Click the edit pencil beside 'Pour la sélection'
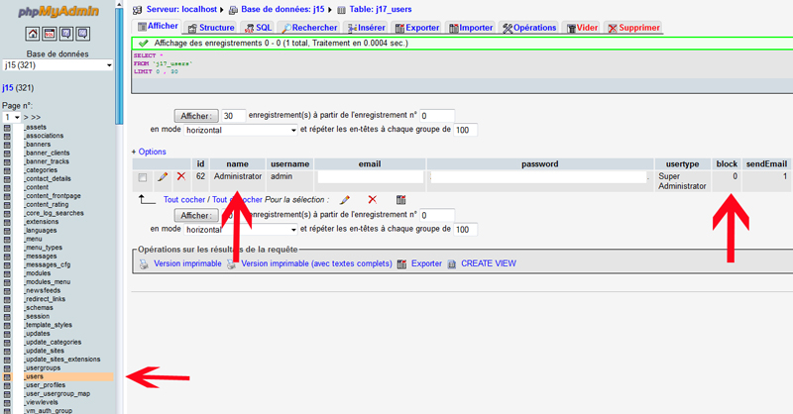 (x=344, y=199)
